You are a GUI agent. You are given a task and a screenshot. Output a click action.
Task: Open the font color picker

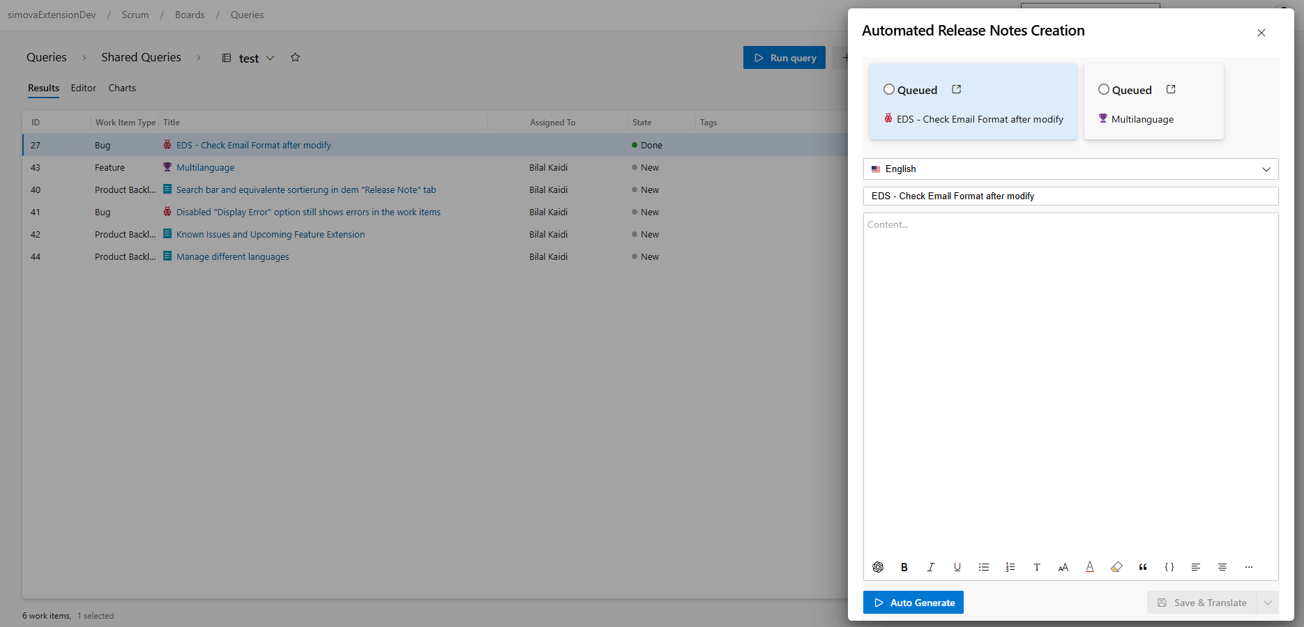click(x=1090, y=567)
